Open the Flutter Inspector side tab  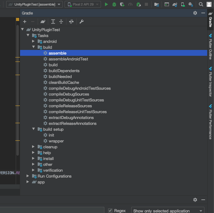point(210,82)
